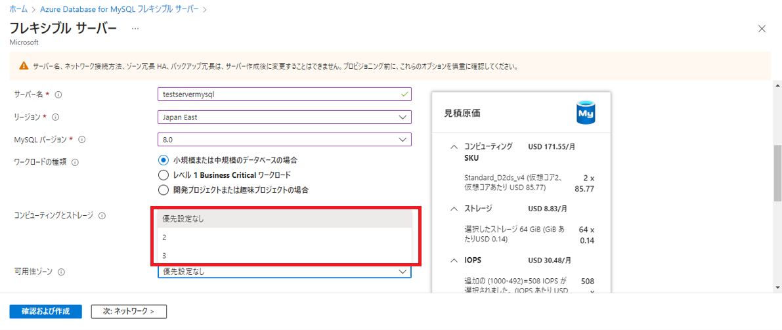Click the Standard_D2ds_v4 SKU description text
782x330 pixels.
coord(514,182)
